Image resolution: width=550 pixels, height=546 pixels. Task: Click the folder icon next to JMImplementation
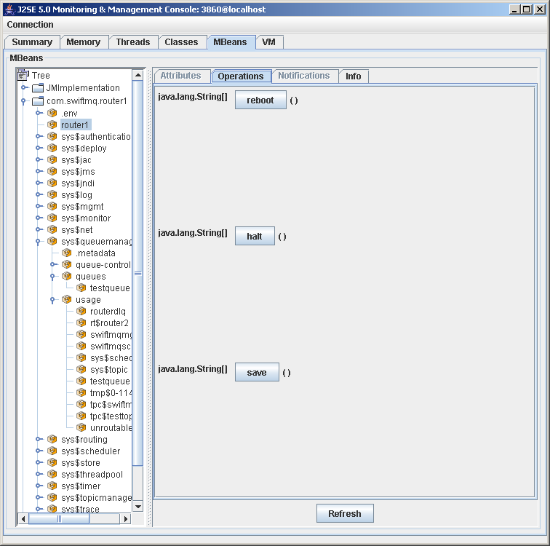(x=38, y=87)
